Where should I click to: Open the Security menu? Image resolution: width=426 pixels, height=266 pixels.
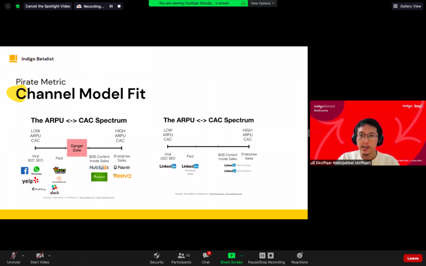tap(157, 258)
